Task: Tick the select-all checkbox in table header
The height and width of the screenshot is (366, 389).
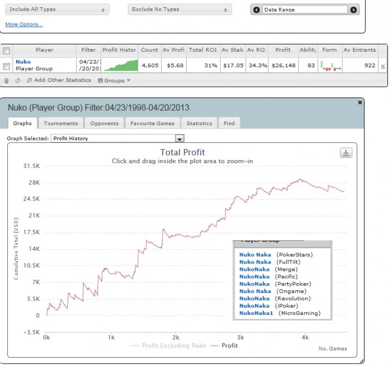Action: (x=7, y=51)
